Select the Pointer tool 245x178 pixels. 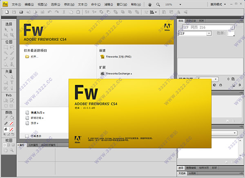[6, 29]
